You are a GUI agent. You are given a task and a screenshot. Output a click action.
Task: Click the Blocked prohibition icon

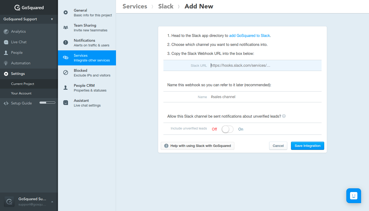pyautogui.click(x=66, y=73)
